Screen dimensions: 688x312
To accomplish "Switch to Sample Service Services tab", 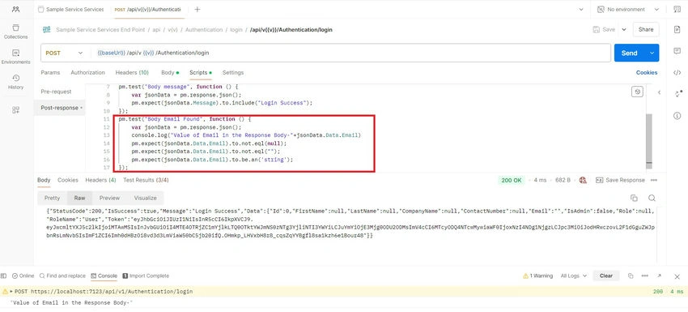I will click(x=72, y=9).
